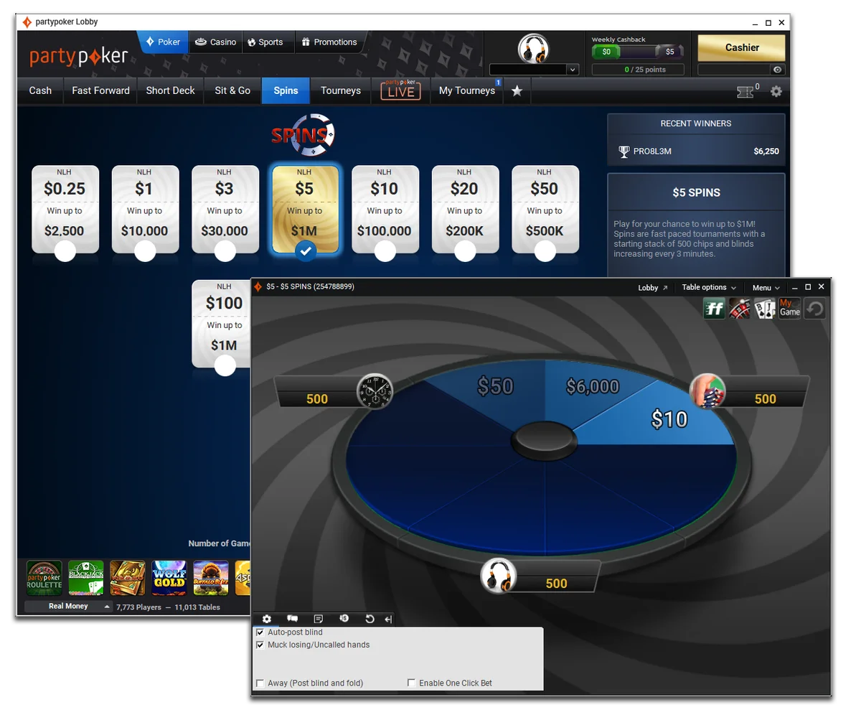
Task: Expand the Menu dropdown in table window
Action: pos(766,287)
